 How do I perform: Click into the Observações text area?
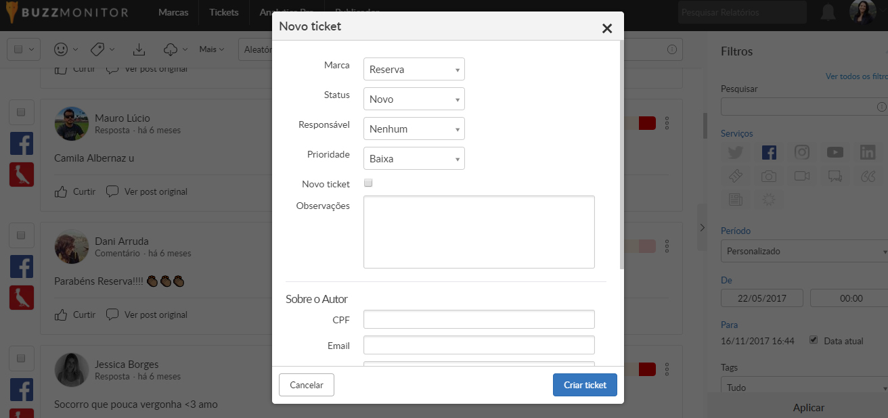[479, 232]
